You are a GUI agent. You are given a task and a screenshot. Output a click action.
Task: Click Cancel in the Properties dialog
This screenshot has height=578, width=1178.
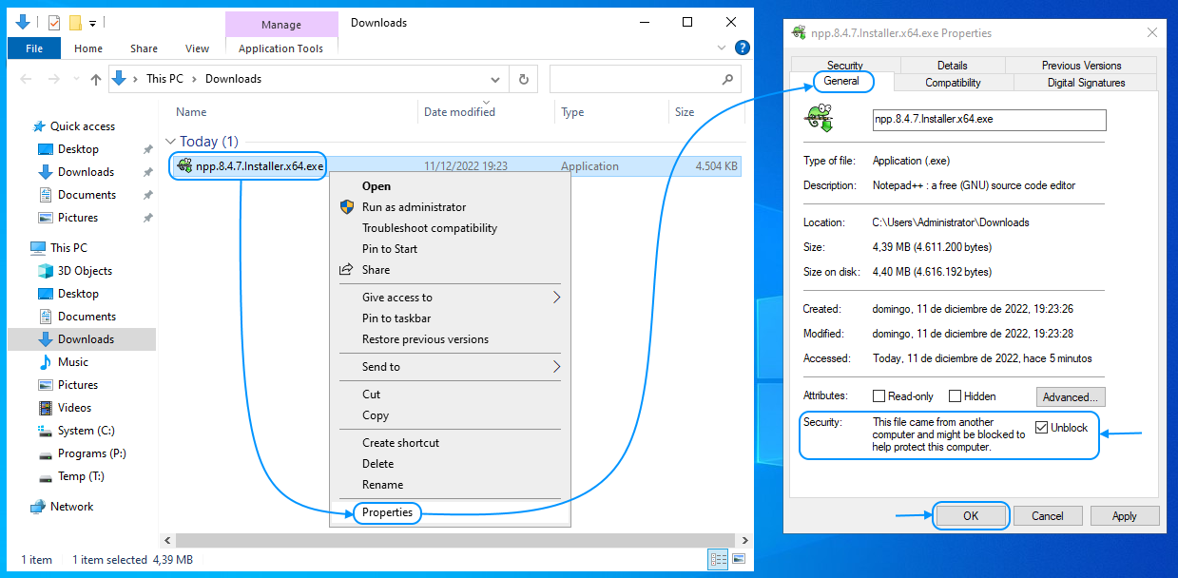coord(1047,516)
